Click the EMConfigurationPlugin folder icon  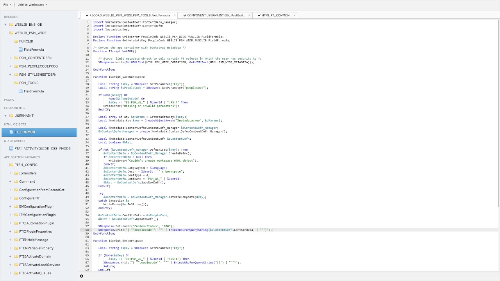coord(16,206)
